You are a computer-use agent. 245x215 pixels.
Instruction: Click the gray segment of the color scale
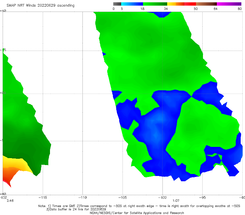tap(117, 4)
